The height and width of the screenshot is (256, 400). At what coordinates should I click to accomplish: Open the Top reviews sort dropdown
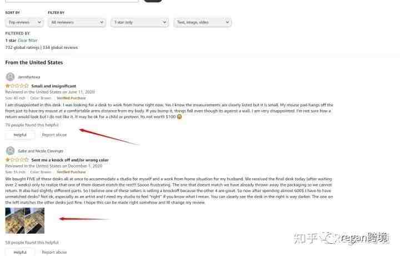click(24, 22)
